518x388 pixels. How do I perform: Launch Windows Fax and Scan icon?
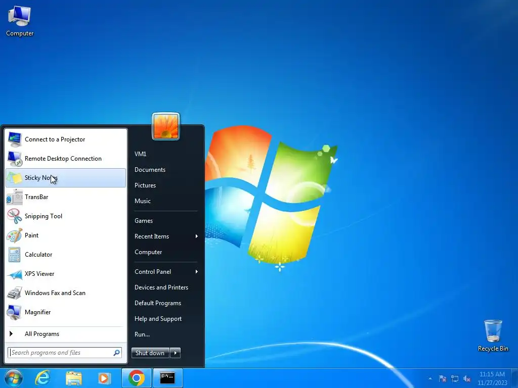15,293
